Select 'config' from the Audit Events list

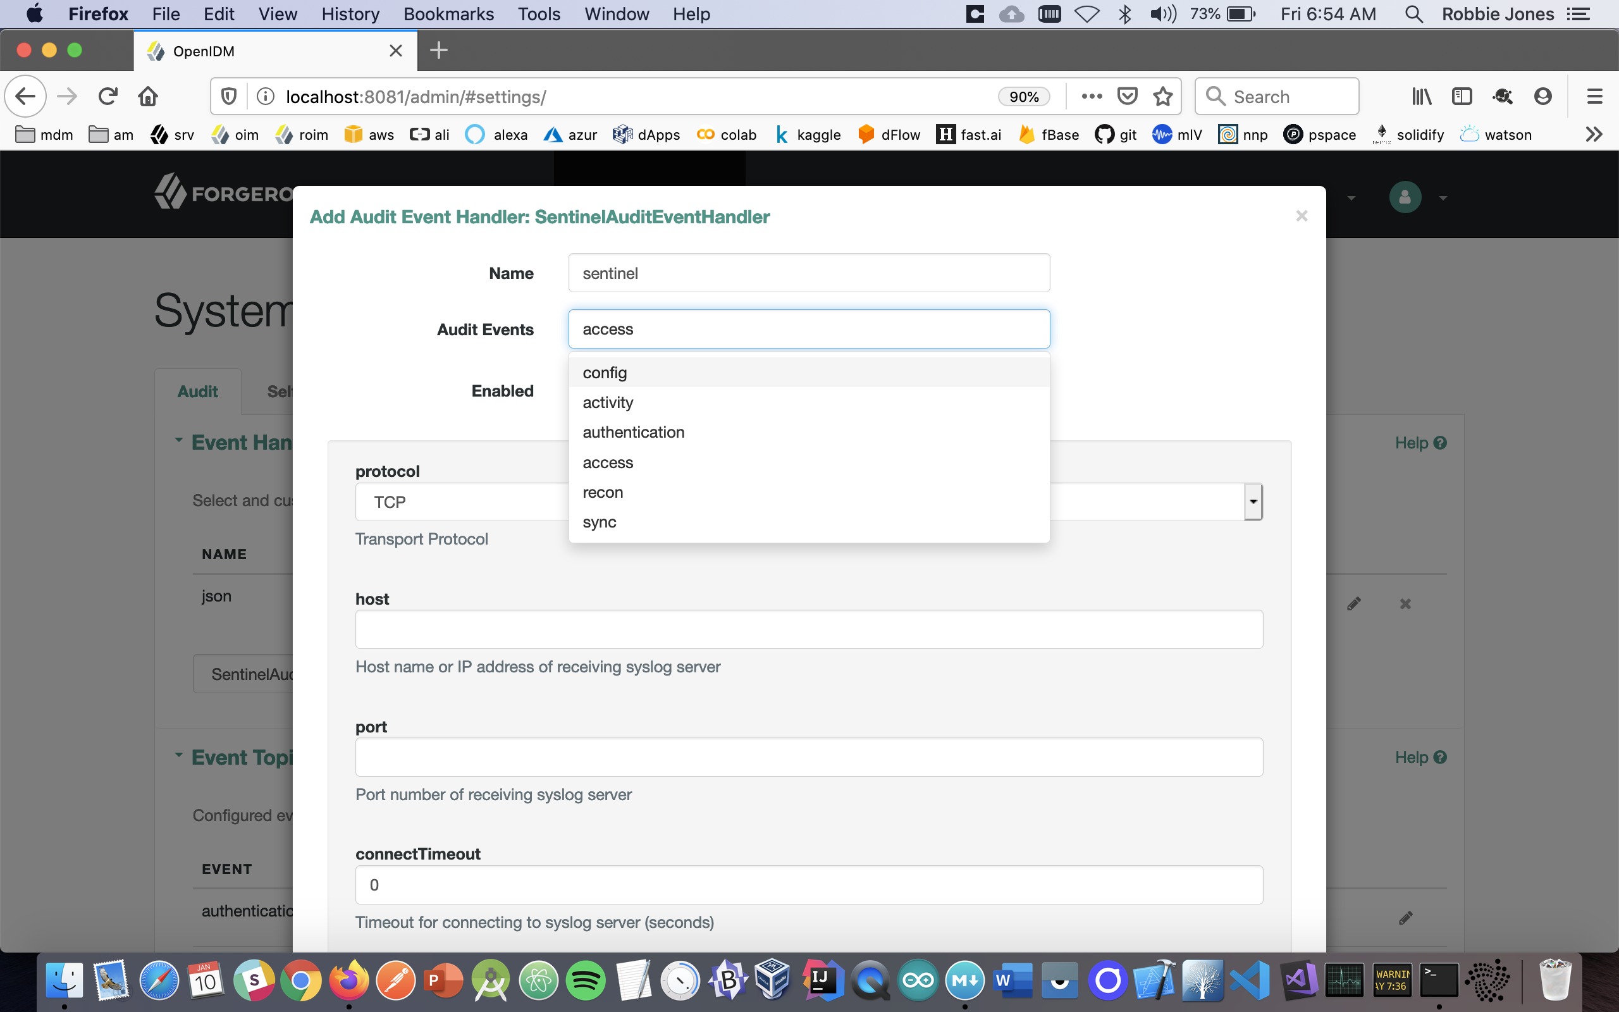point(605,373)
